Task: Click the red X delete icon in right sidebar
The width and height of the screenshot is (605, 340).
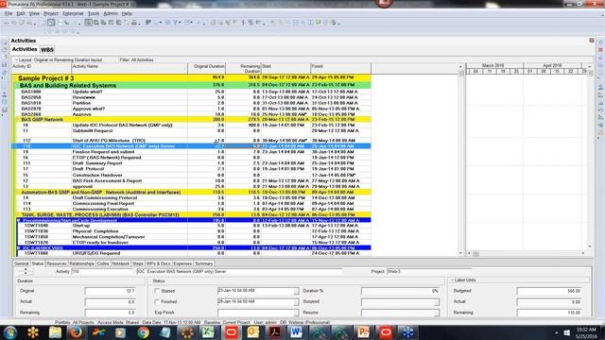Action: pyautogui.click(x=600, y=50)
